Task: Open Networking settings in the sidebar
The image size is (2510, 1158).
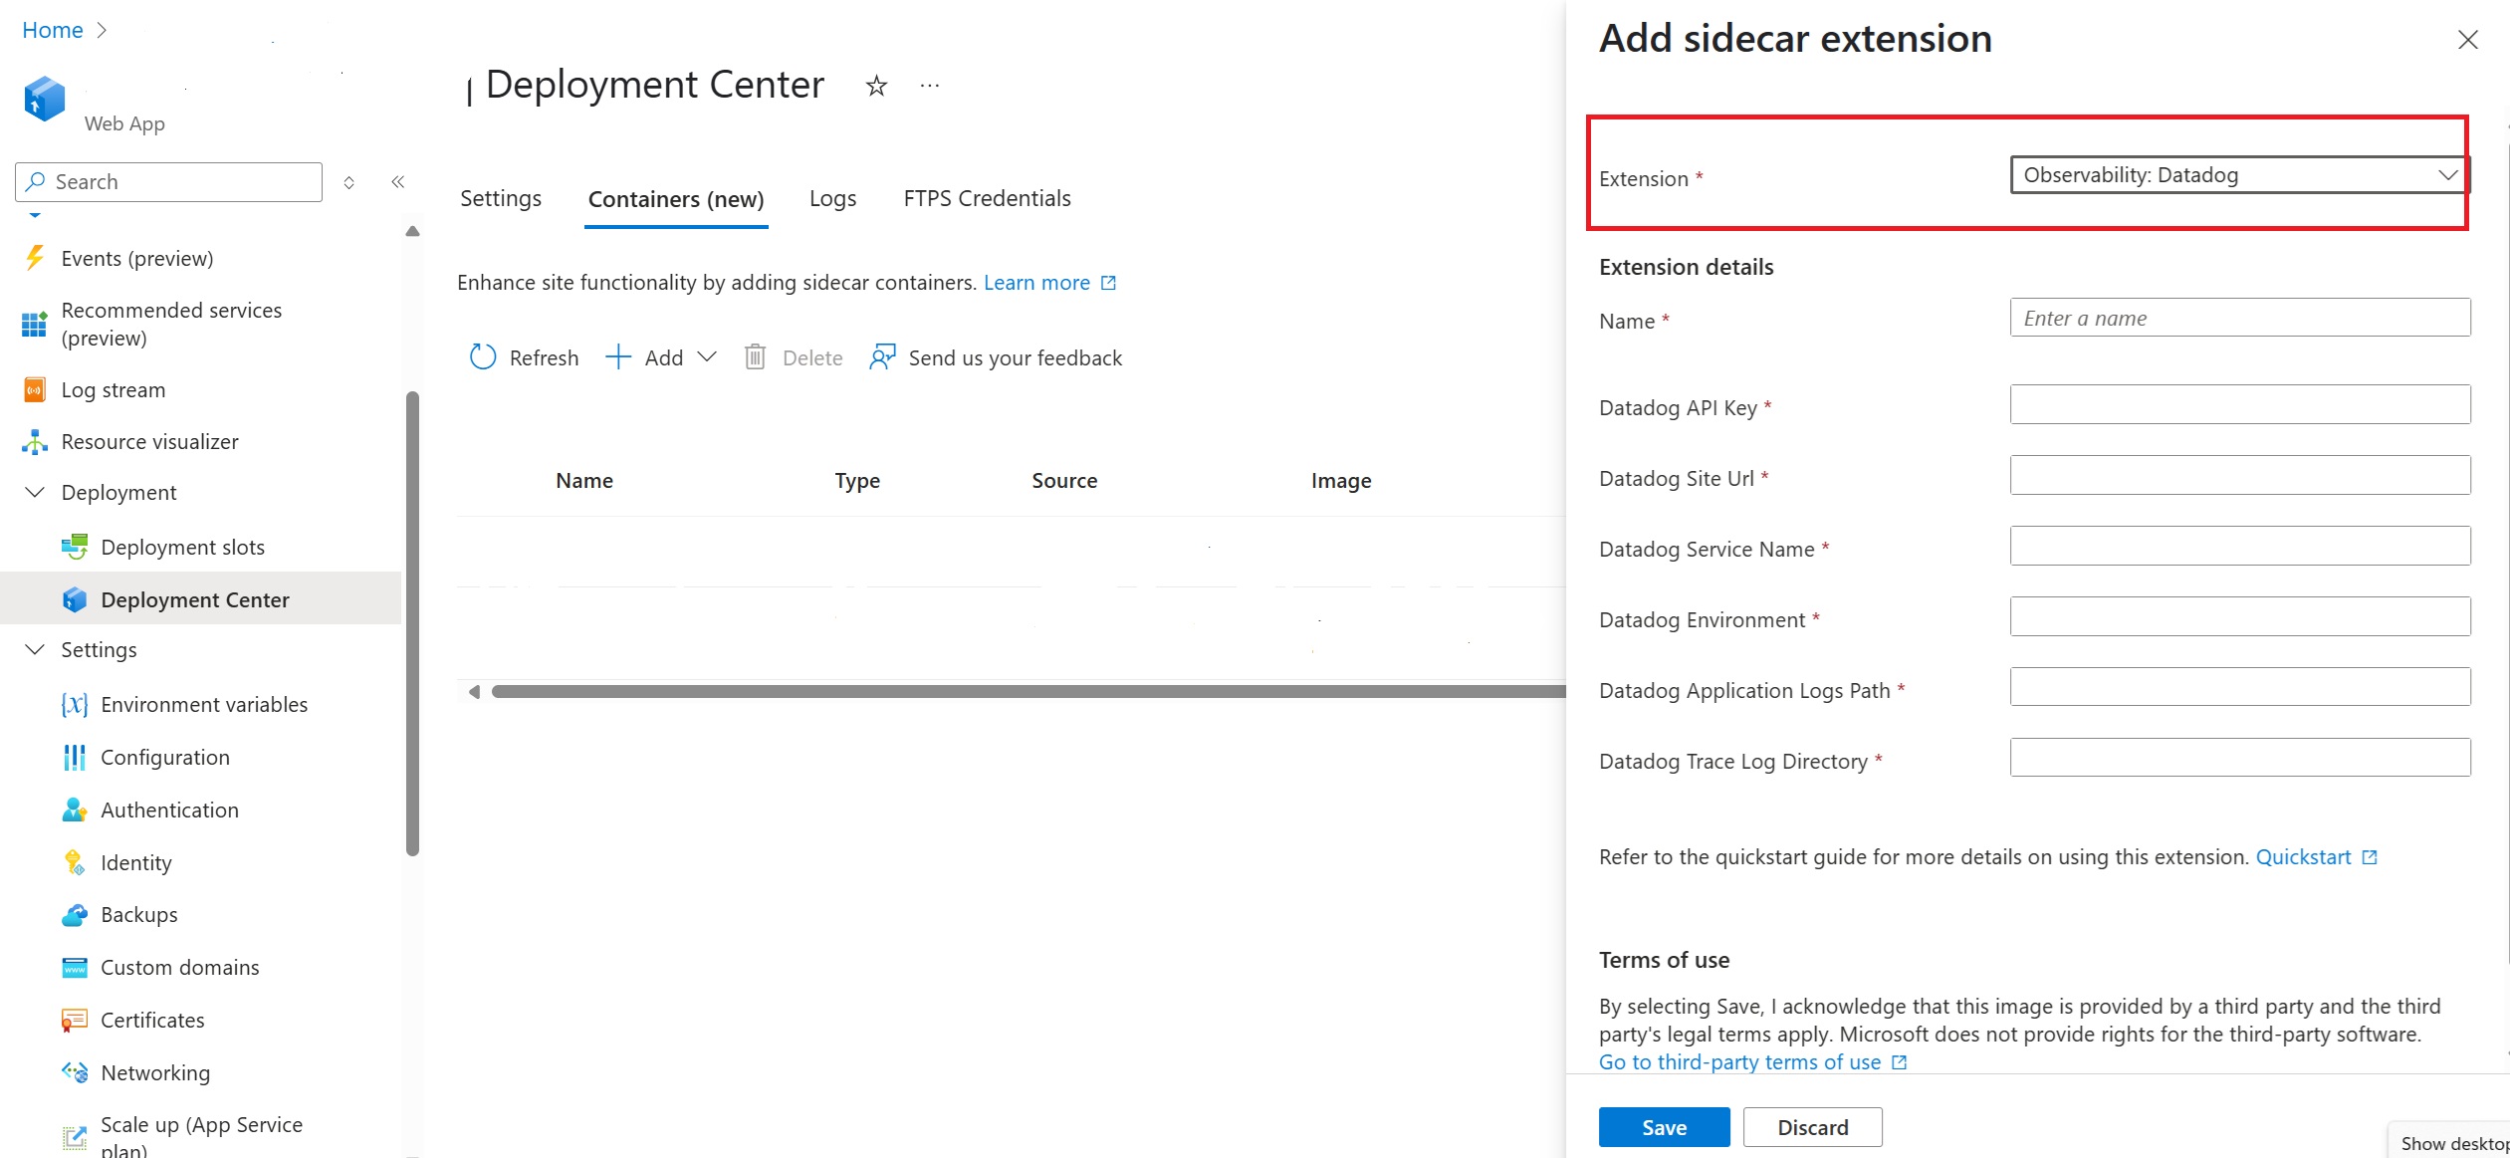Action: coord(155,1073)
